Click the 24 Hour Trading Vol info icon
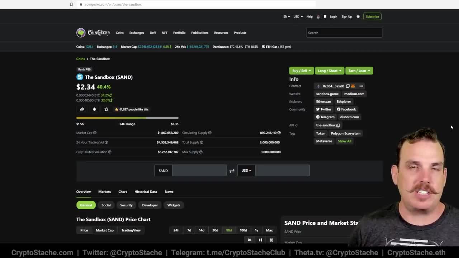Screen dimensions: 459x258 [x=106, y=142]
